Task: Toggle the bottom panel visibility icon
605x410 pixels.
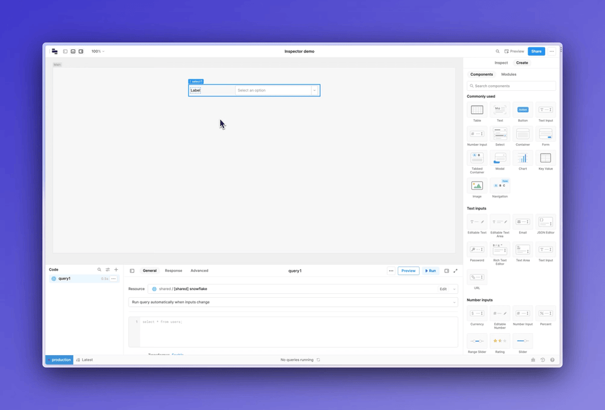Action: click(x=72, y=51)
